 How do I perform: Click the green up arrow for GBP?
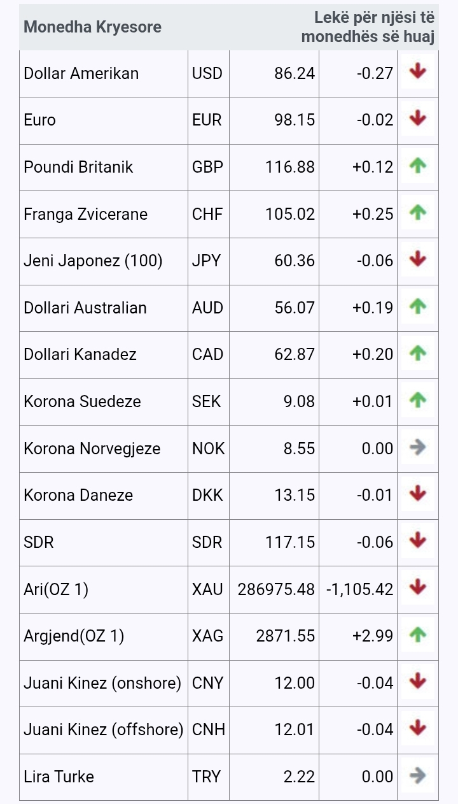(x=417, y=166)
